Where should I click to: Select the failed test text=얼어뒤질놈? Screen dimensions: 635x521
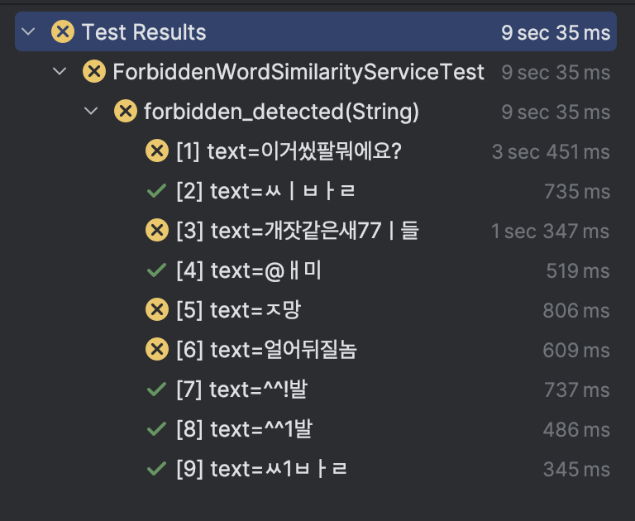pyautogui.click(x=267, y=350)
